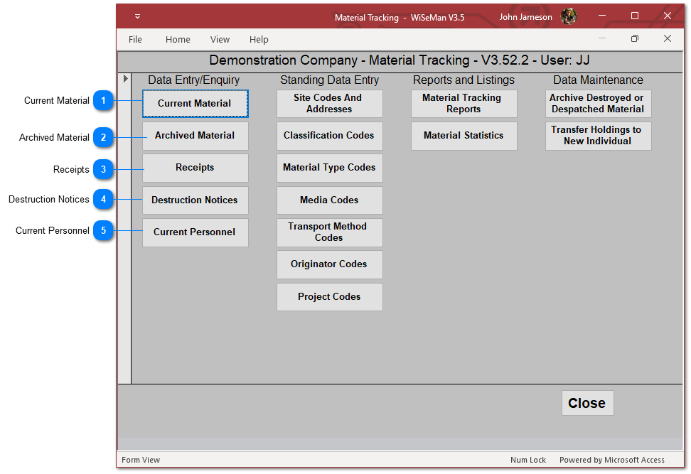Open the Home menu tab
This screenshot has width=691, height=474.
178,40
